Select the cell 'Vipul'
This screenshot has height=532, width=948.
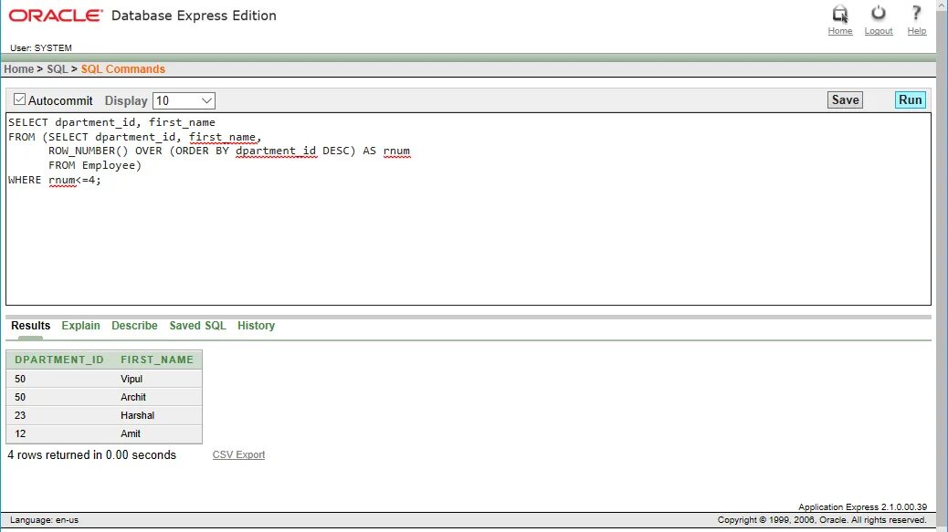click(x=132, y=380)
